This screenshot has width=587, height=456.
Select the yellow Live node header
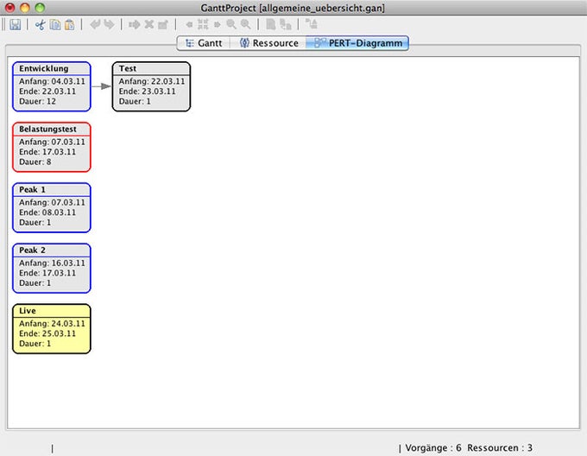point(52,311)
